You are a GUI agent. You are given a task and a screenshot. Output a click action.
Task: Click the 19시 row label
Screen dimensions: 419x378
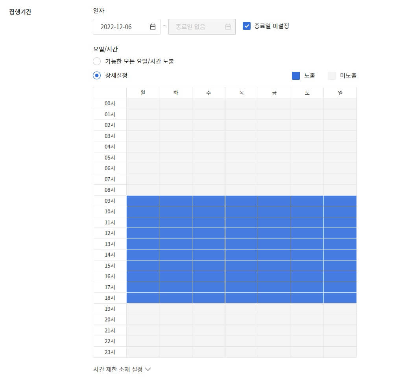point(109,309)
